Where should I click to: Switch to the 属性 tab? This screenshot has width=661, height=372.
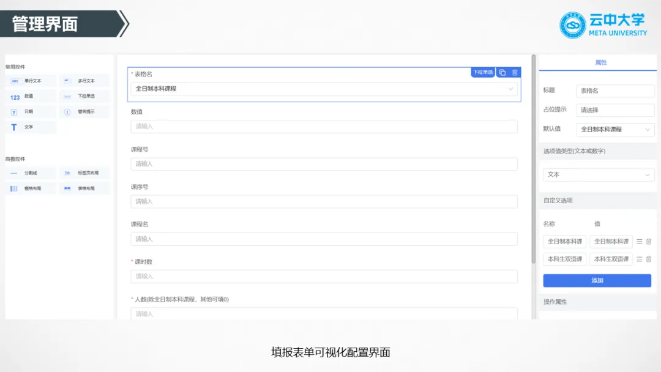click(601, 62)
